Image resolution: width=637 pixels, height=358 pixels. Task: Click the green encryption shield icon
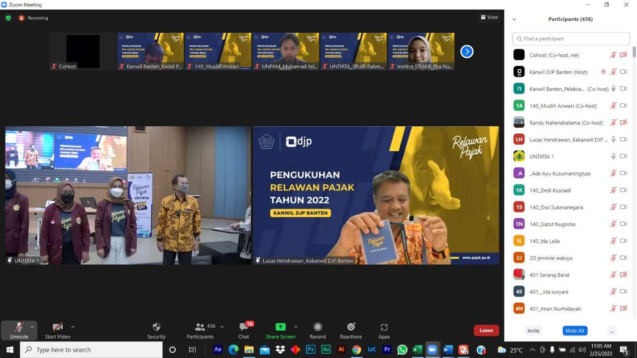tap(8, 18)
